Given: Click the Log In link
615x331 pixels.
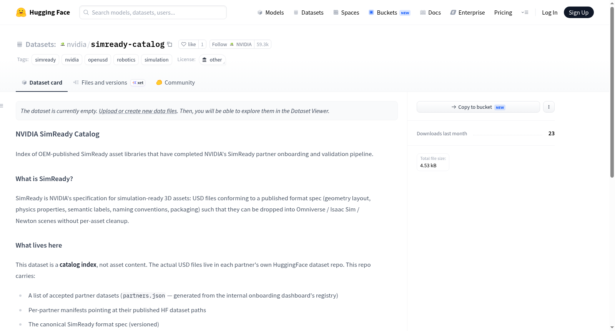Looking at the screenshot, I should [x=550, y=12].
